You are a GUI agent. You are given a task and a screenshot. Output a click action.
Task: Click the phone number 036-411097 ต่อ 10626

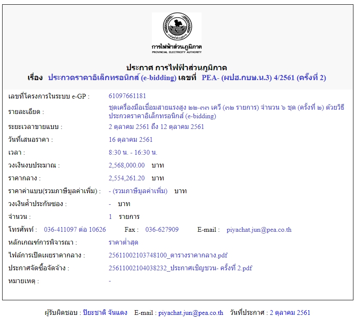[75, 230]
